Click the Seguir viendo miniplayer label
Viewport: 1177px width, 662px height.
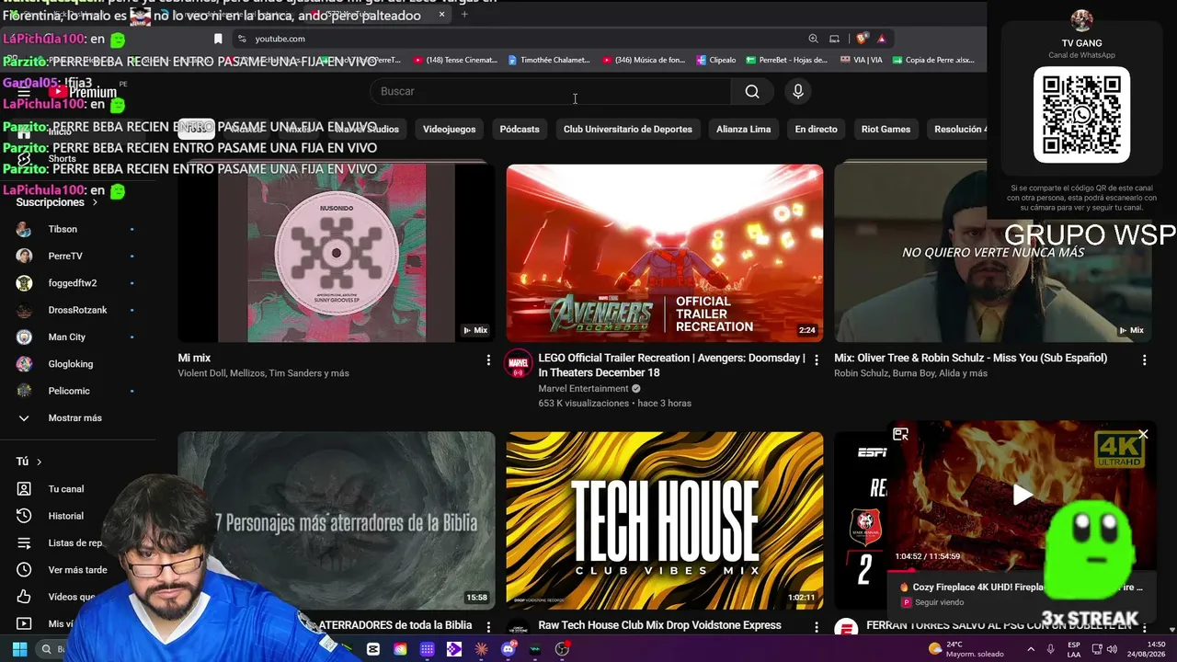click(939, 603)
